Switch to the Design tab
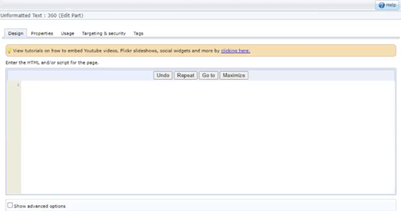401x211 pixels. click(16, 33)
